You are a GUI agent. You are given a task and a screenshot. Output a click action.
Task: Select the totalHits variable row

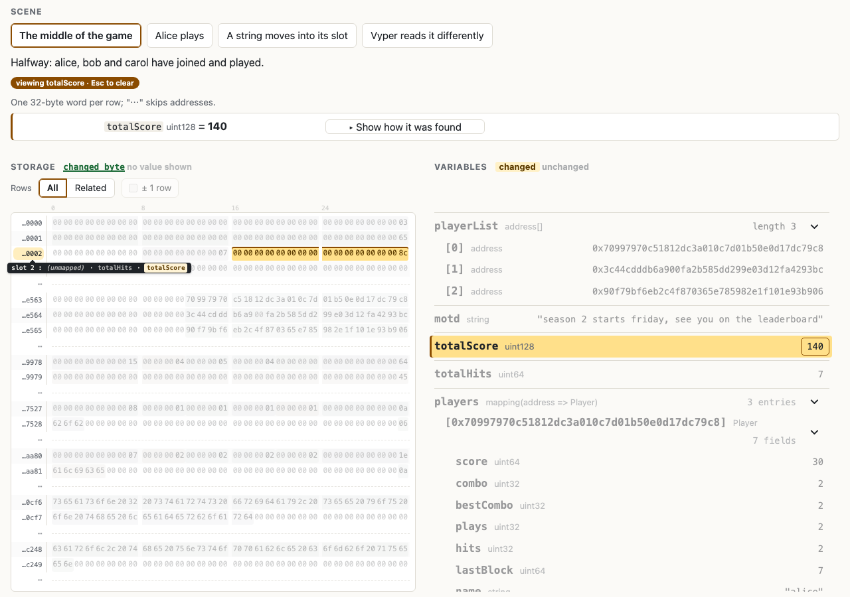point(631,374)
